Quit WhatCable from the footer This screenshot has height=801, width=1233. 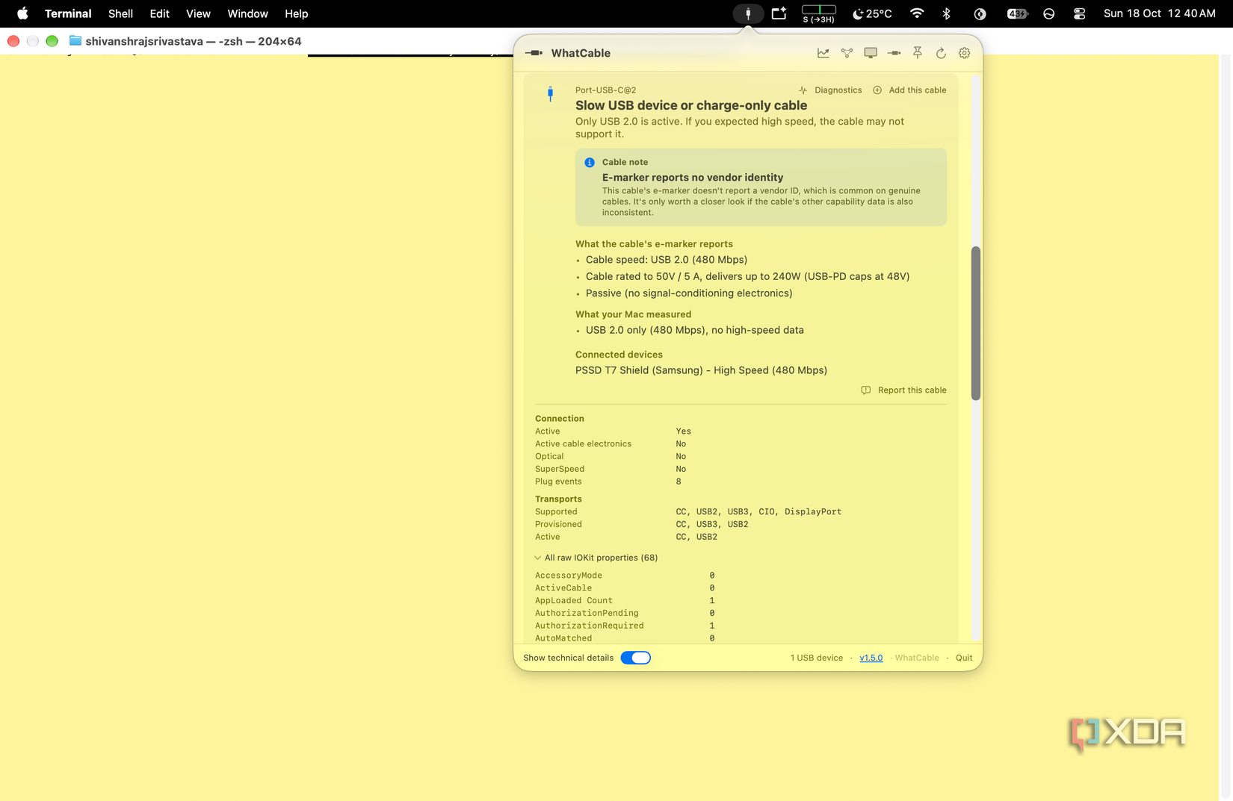[x=964, y=658]
